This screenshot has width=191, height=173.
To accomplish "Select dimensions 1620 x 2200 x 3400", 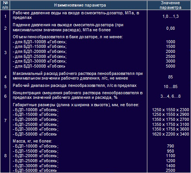I will (x=171, y=134).
